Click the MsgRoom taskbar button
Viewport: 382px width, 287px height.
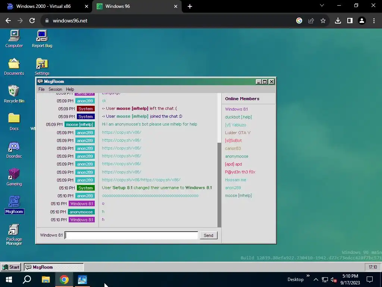[x=54, y=267]
